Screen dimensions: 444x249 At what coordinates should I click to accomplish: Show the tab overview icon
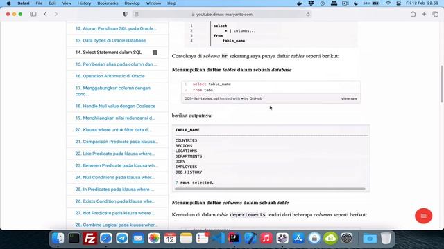tap(435, 14)
